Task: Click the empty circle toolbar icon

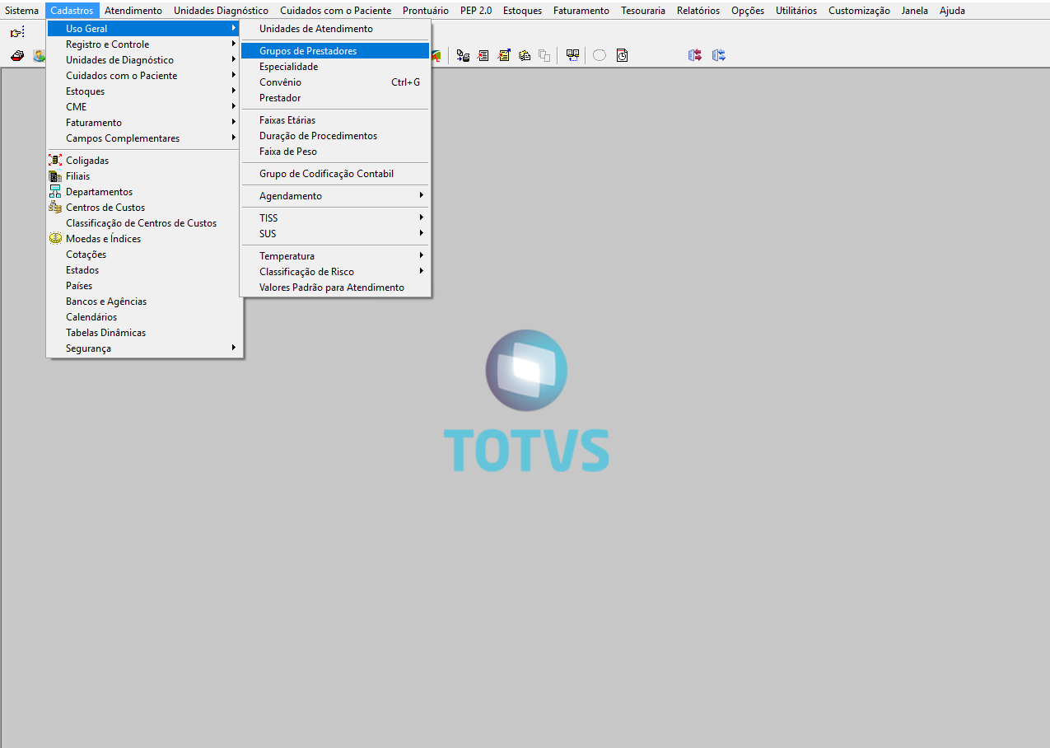Action: click(600, 55)
